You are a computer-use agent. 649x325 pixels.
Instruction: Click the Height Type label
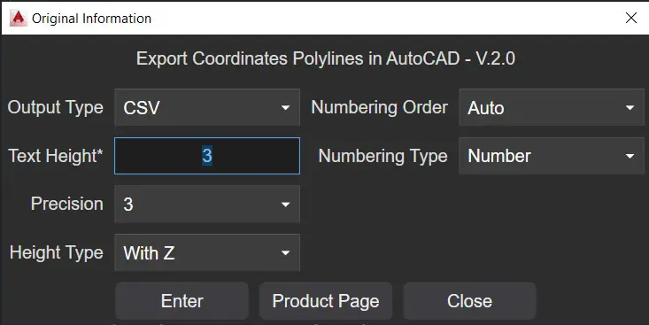57,252
